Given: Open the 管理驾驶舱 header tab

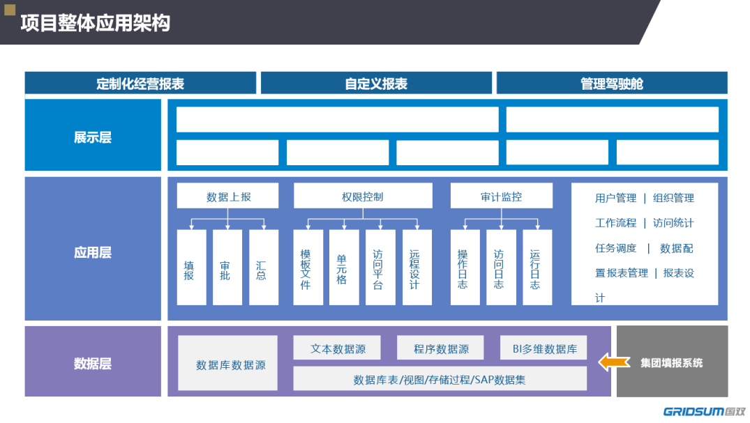Looking at the screenshot, I should (x=612, y=83).
